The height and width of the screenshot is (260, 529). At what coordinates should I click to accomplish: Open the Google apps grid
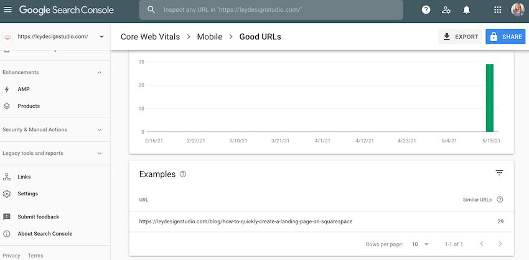point(498,10)
